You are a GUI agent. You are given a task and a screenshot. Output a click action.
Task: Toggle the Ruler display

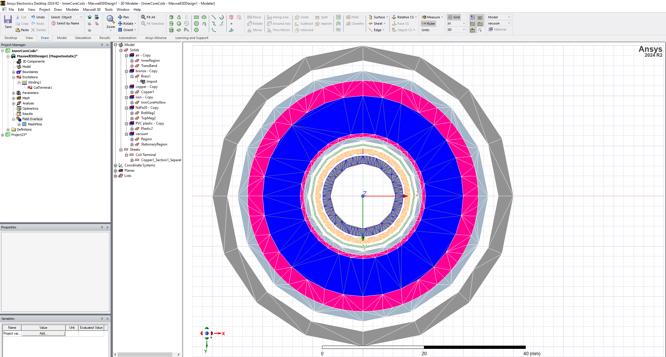pos(428,24)
